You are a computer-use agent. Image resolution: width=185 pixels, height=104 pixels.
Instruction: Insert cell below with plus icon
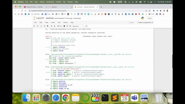point(38,26)
